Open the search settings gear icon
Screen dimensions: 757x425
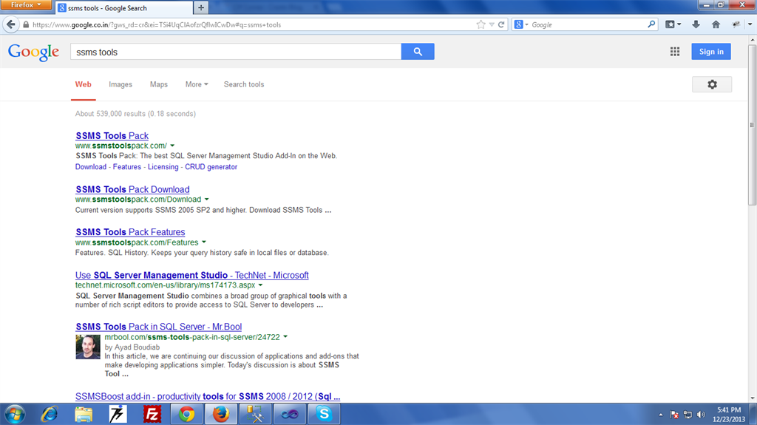712,84
